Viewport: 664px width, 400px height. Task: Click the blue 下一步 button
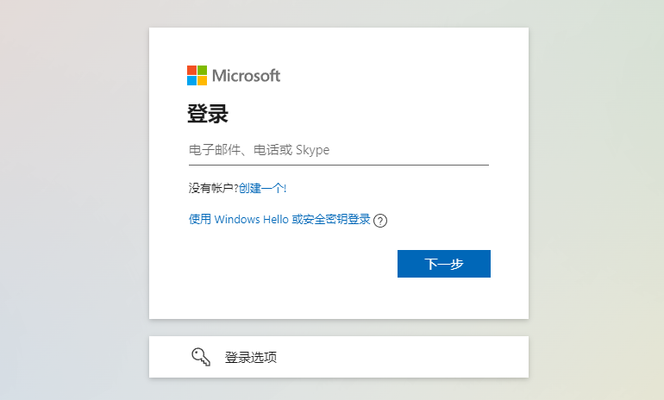(x=444, y=264)
